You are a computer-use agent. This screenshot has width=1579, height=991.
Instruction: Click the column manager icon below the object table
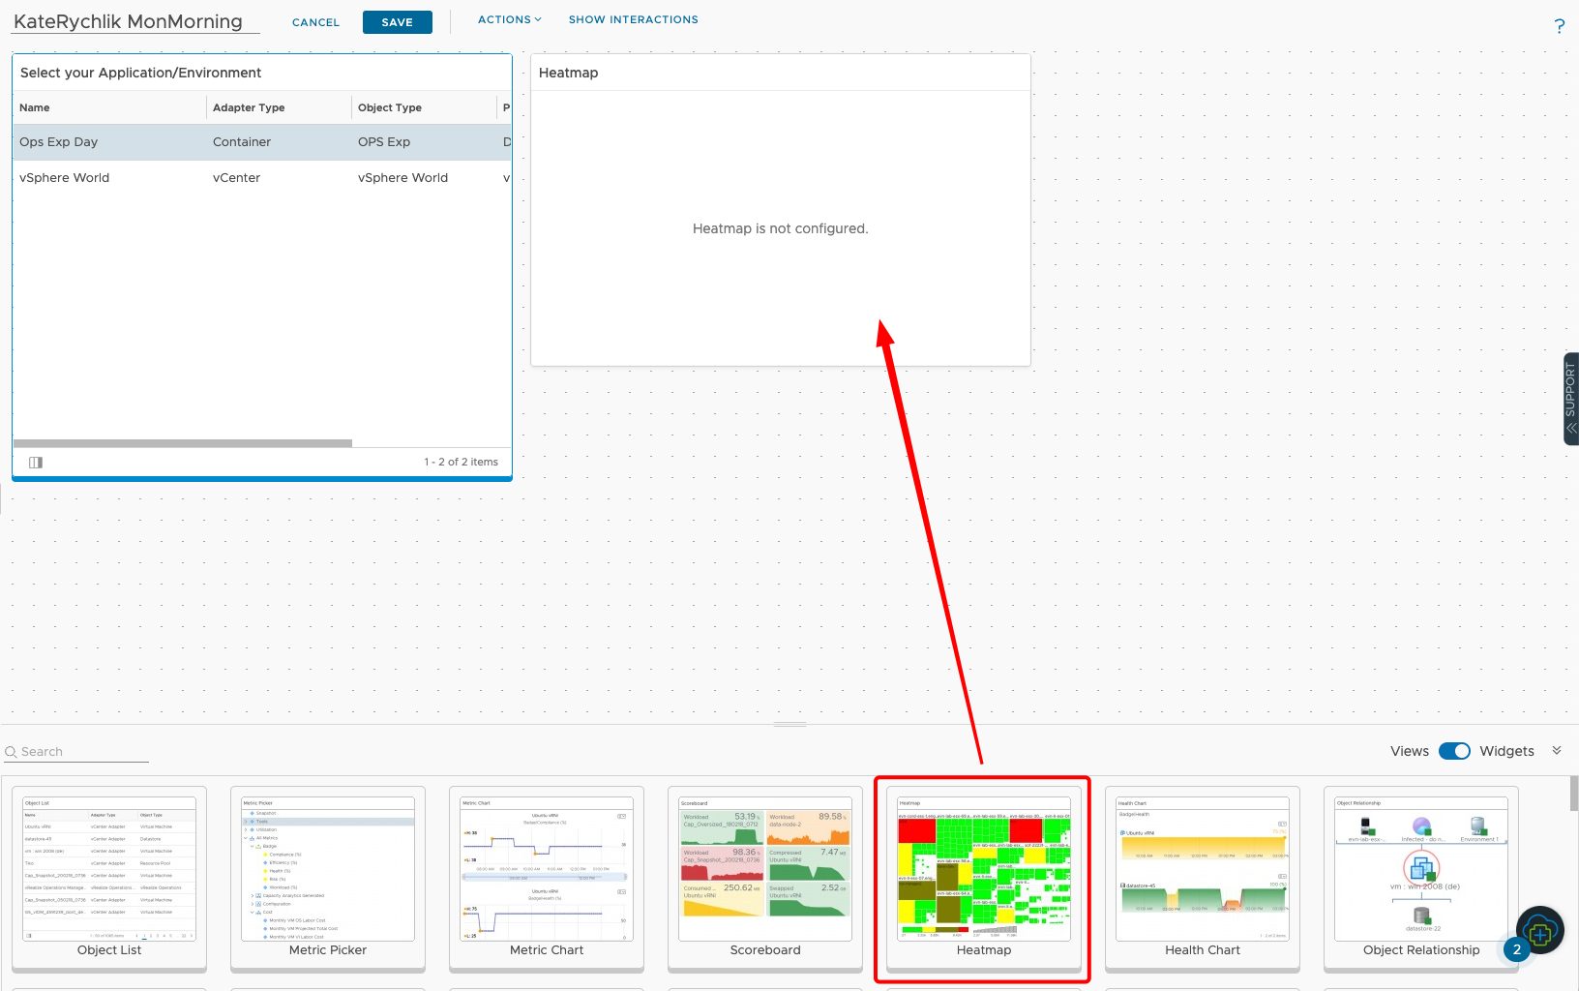pos(36,462)
